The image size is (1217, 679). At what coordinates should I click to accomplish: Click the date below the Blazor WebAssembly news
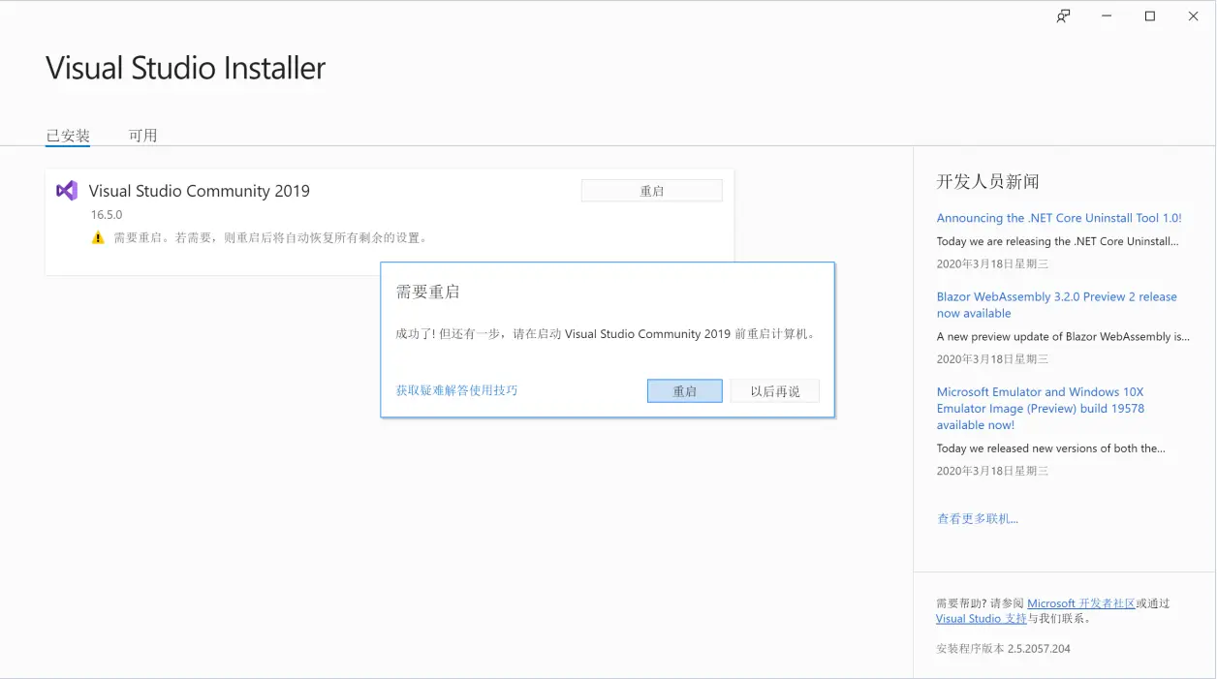coord(992,359)
